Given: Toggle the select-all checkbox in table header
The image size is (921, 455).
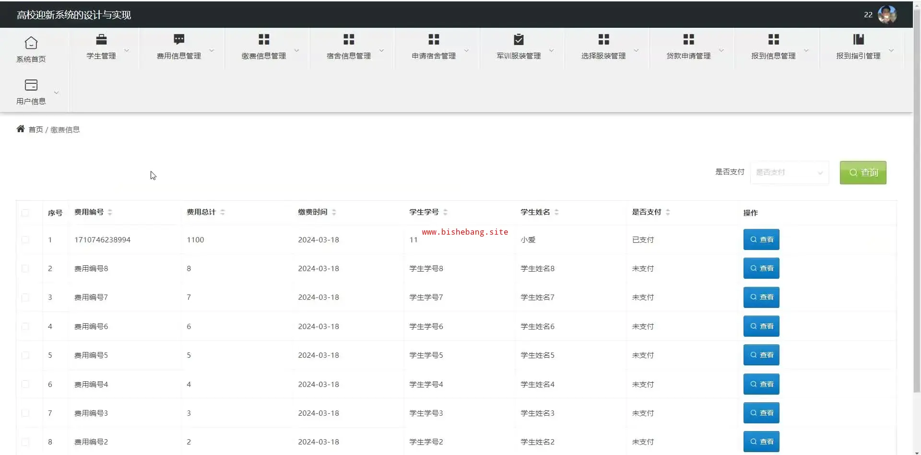Looking at the screenshot, I should (25, 213).
